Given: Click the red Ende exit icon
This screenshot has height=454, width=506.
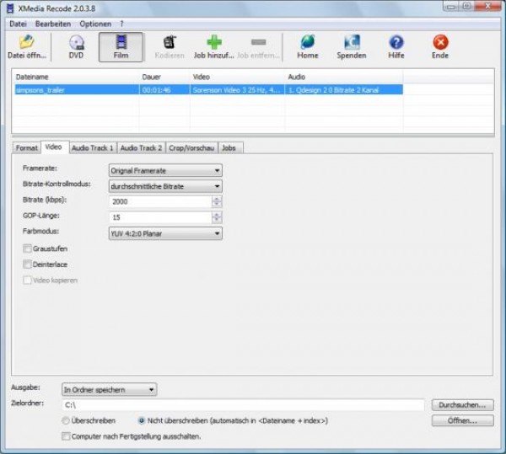Looking at the screenshot, I should (x=440, y=42).
